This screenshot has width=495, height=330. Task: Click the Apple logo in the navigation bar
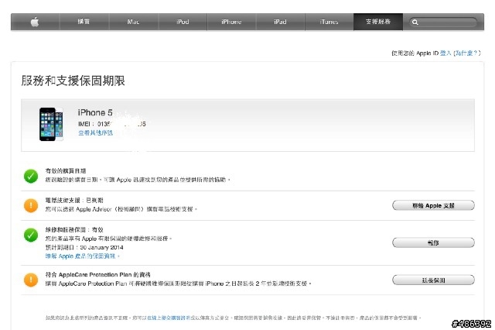coord(35,22)
